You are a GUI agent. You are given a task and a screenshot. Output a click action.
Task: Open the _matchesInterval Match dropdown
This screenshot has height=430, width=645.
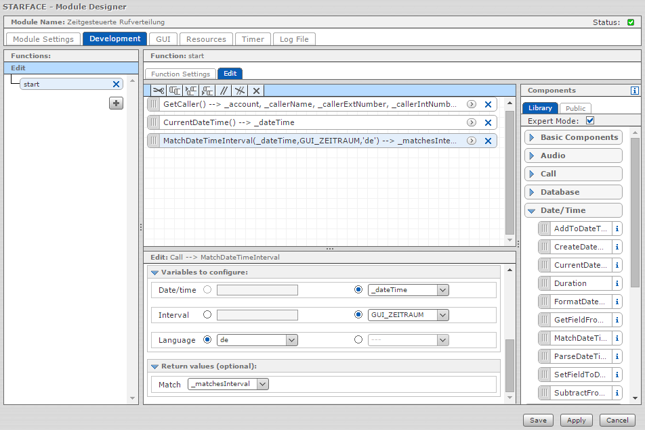262,384
